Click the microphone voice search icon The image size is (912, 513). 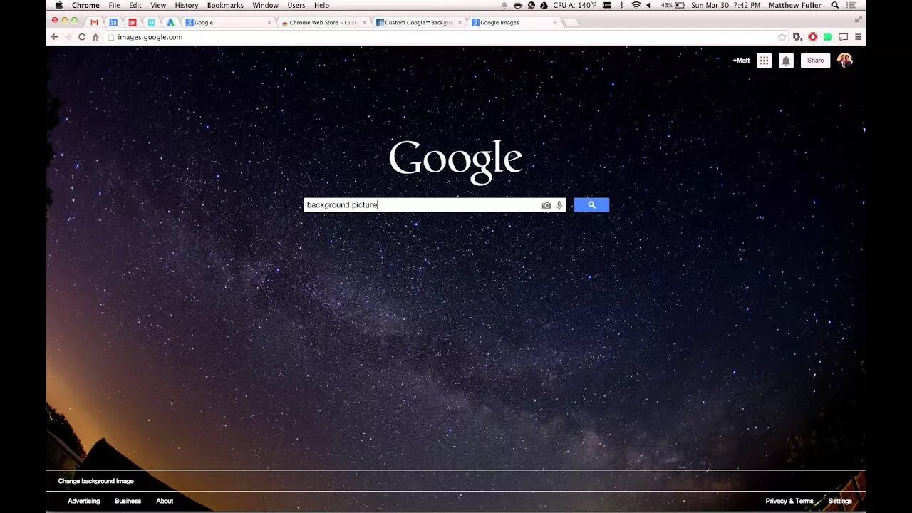pyautogui.click(x=559, y=205)
